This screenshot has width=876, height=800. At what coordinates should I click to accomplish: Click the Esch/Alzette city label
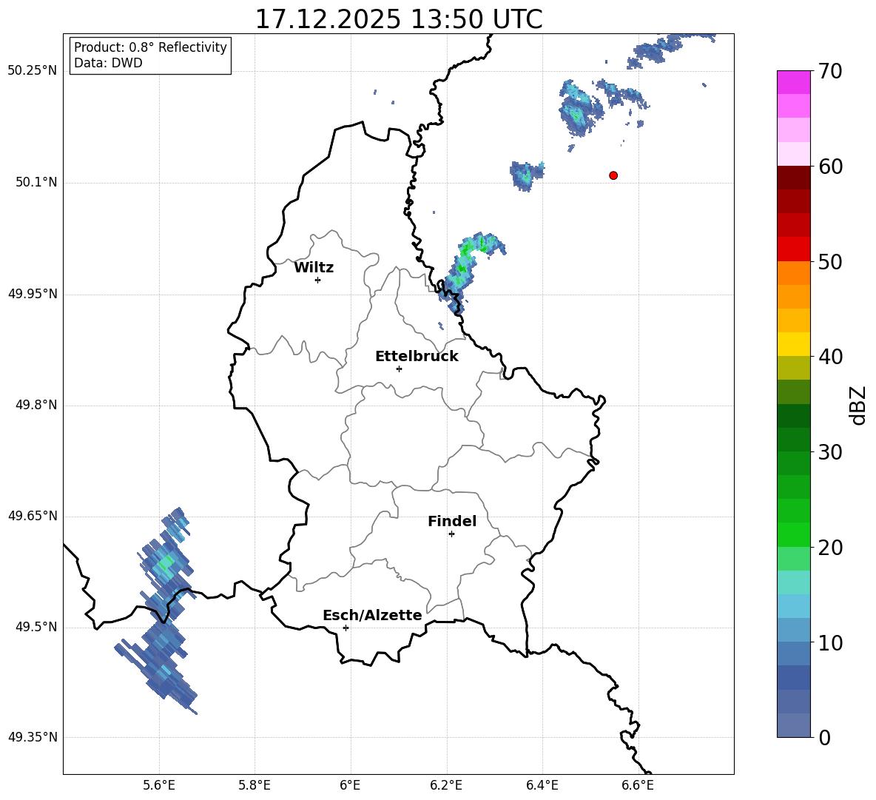(372, 615)
